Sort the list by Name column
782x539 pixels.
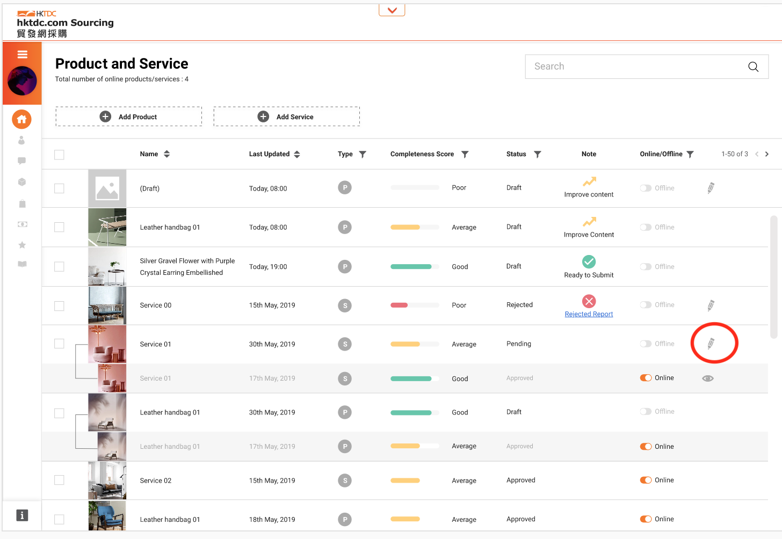[166, 154]
